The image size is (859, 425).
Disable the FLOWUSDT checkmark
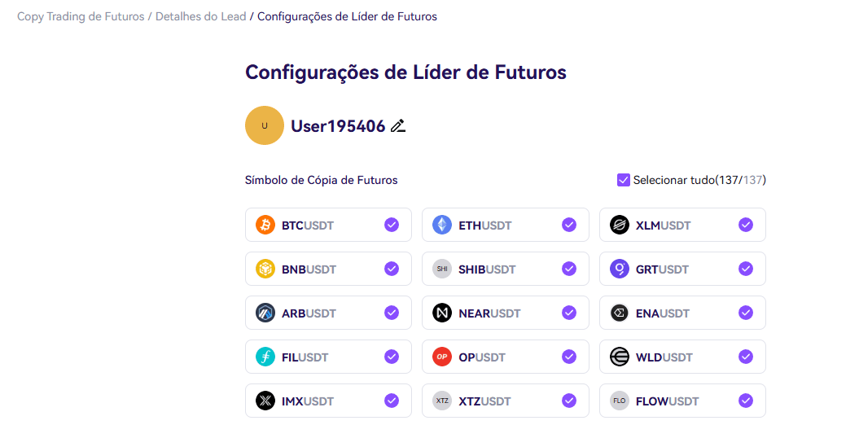click(746, 401)
